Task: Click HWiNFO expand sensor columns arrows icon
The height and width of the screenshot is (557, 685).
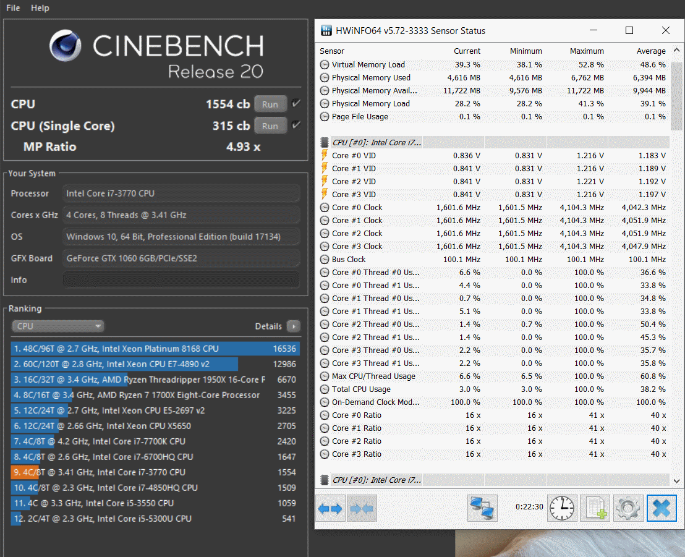Action: (330, 508)
